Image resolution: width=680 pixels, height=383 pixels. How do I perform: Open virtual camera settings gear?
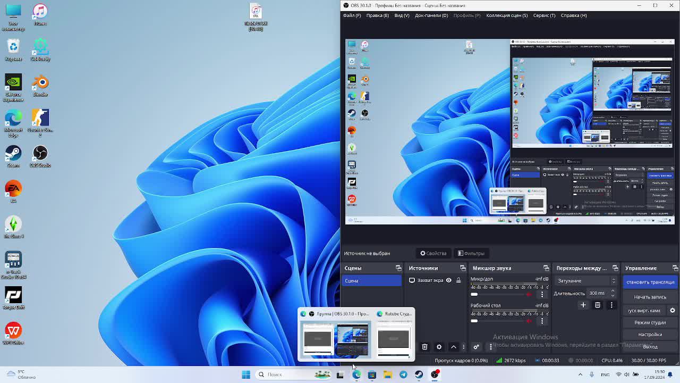tap(672, 310)
